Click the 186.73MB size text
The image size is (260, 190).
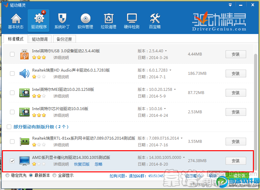tap(197, 73)
